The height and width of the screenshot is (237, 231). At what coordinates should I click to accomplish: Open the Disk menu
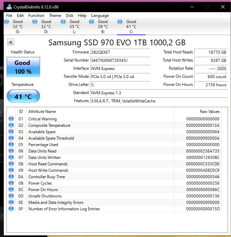point(70,16)
